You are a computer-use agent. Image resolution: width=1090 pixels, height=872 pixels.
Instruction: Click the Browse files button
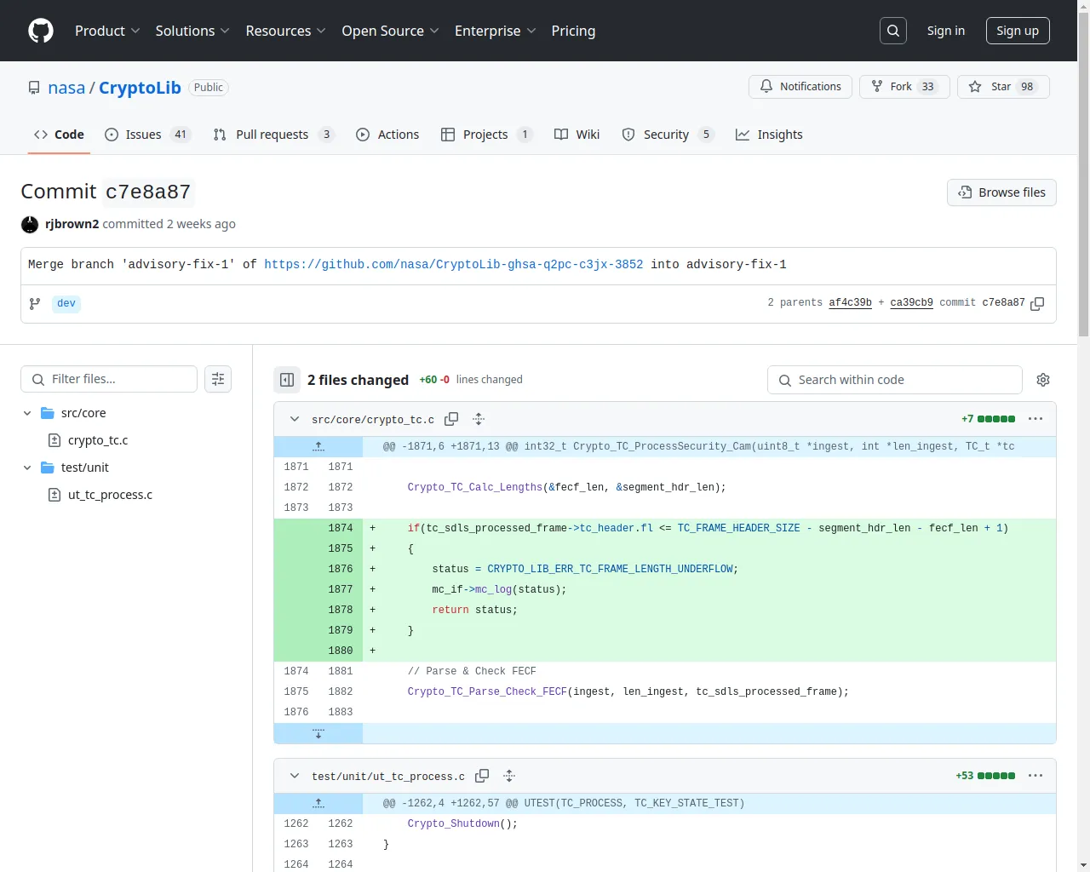(x=1001, y=192)
